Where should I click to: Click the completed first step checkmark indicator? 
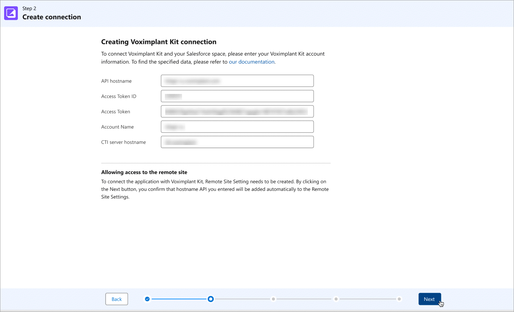pos(147,299)
